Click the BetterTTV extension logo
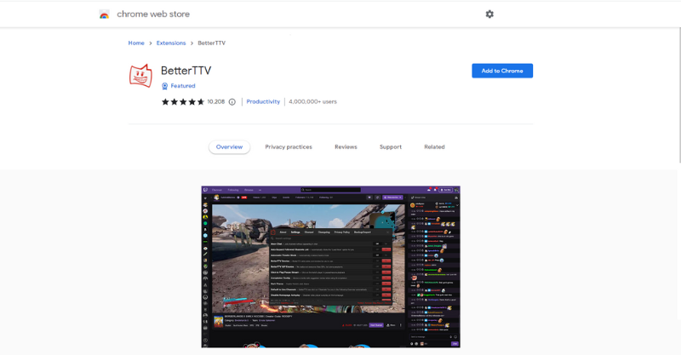The image size is (681, 355). (x=140, y=76)
